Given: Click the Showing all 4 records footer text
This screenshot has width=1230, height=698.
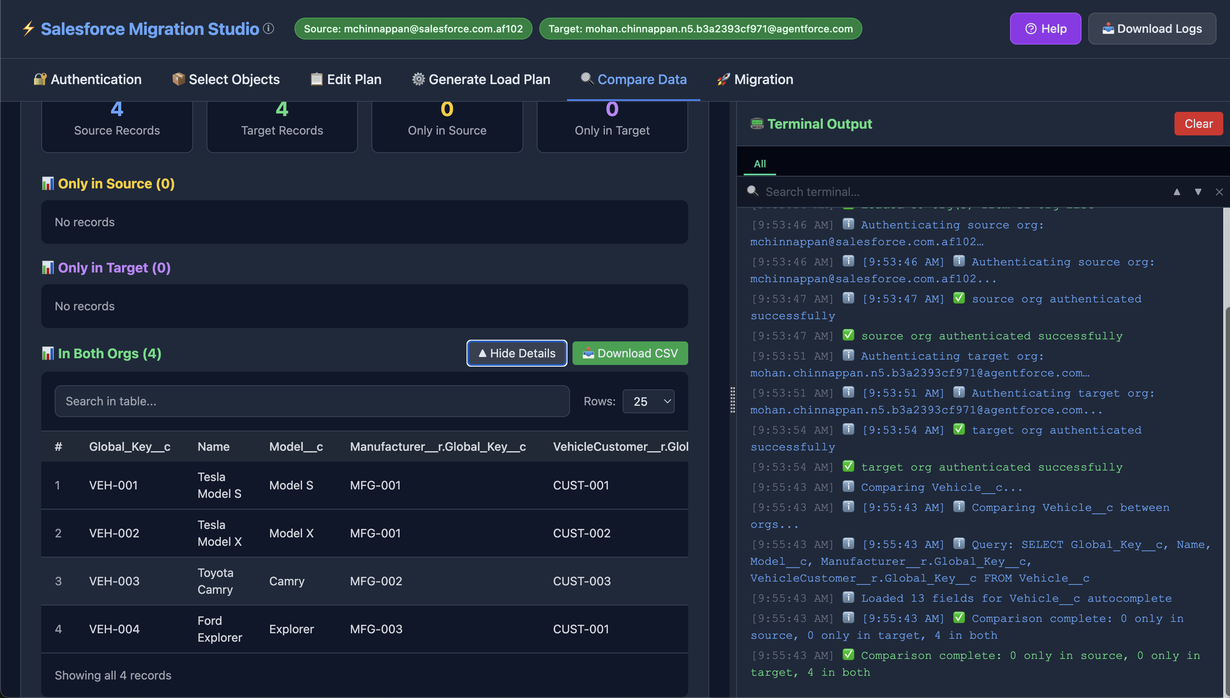Looking at the screenshot, I should [x=113, y=675].
